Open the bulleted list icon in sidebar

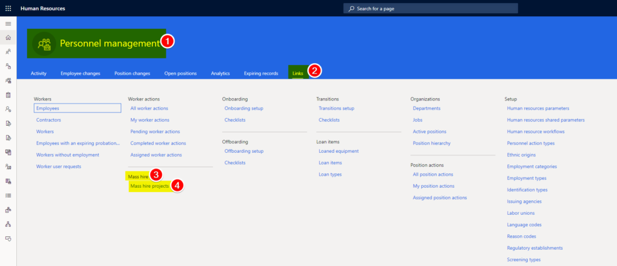tap(8, 195)
